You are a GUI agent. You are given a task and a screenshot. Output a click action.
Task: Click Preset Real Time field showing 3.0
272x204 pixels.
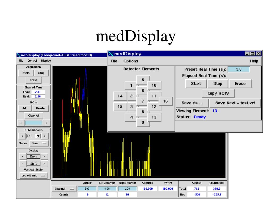click(x=239, y=69)
